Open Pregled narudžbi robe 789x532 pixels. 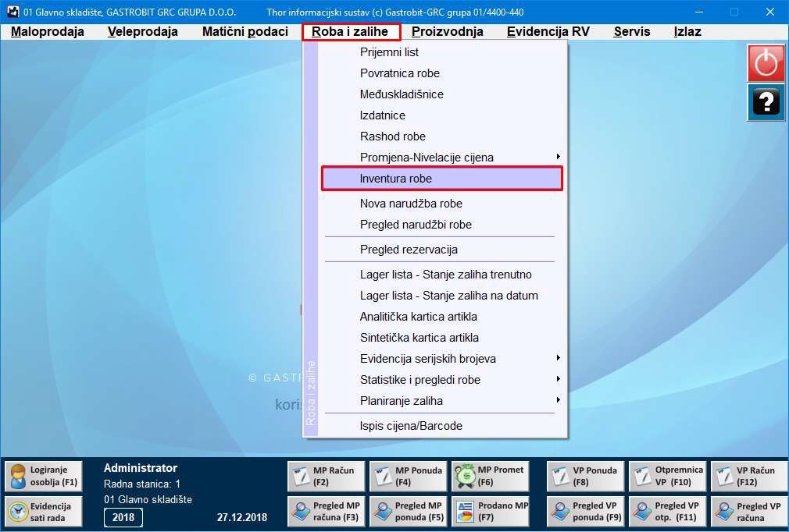click(x=439, y=225)
